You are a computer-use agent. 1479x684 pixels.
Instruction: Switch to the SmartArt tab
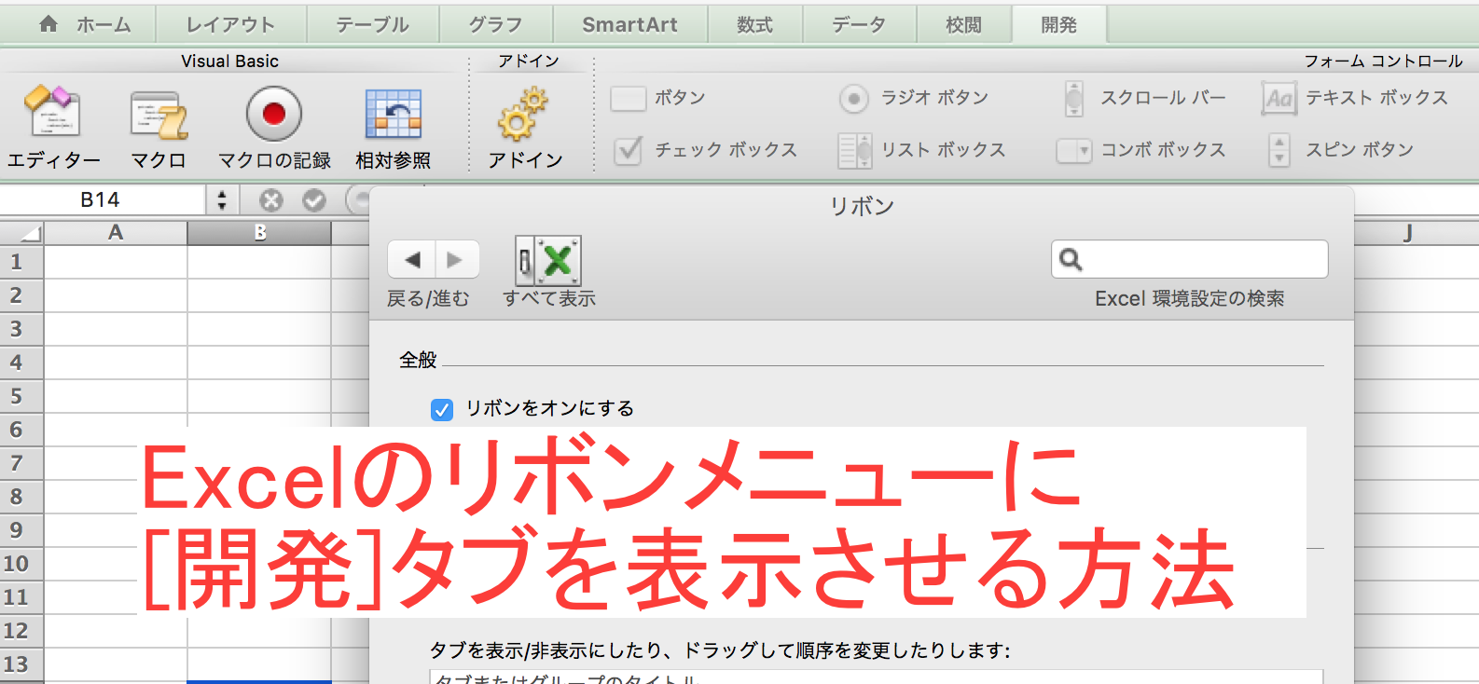pyautogui.click(x=629, y=25)
